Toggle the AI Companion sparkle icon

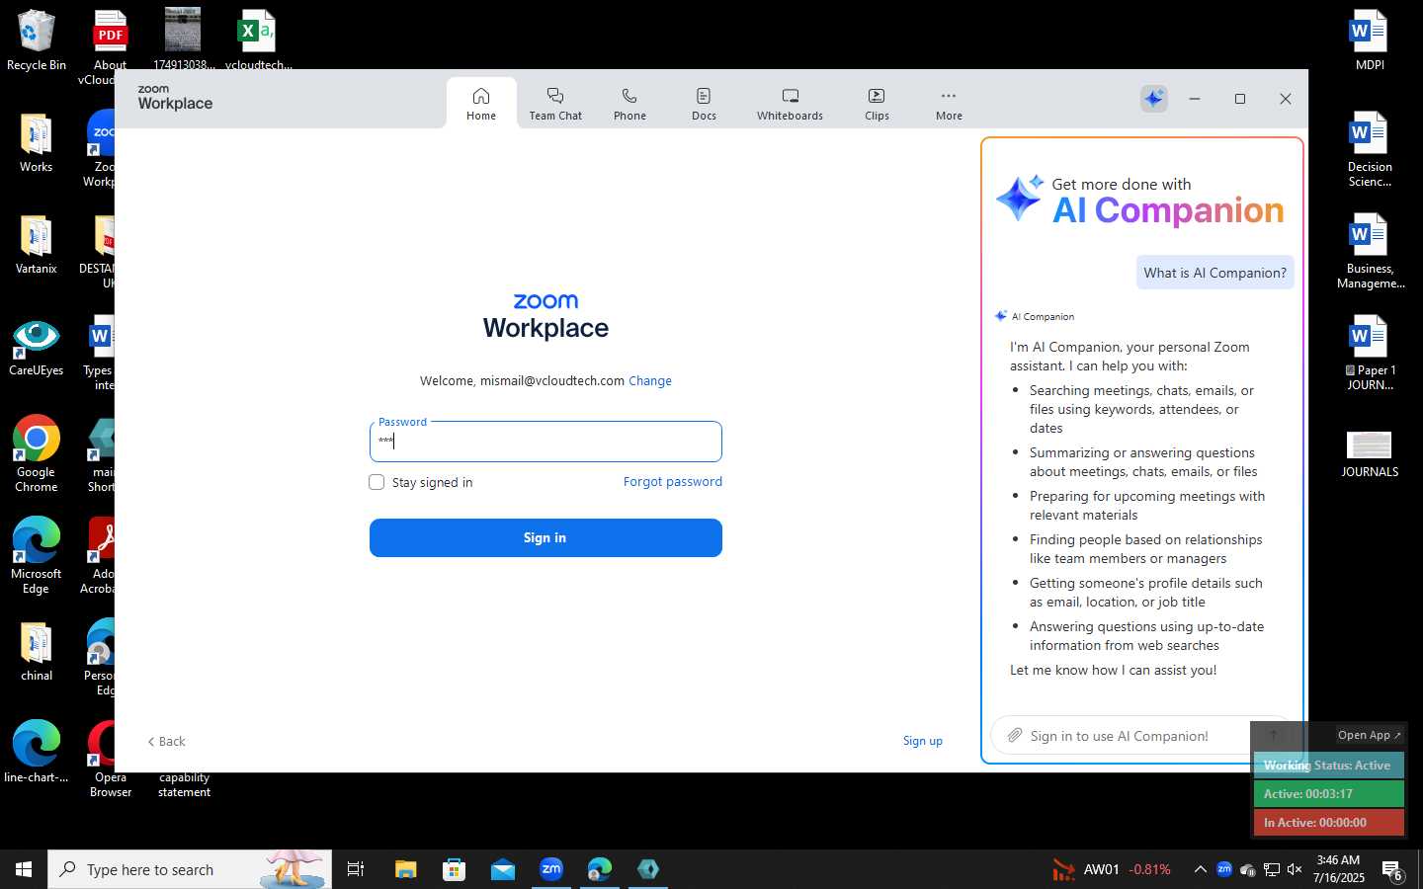pyautogui.click(x=1153, y=99)
